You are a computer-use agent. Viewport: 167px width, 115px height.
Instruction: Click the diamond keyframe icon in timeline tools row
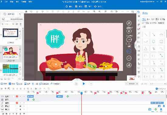[2, 89]
